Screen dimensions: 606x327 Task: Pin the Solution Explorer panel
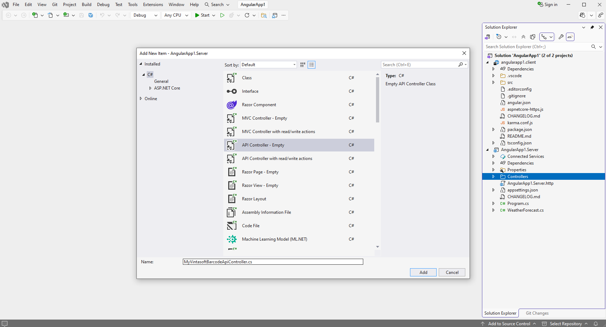click(x=592, y=27)
